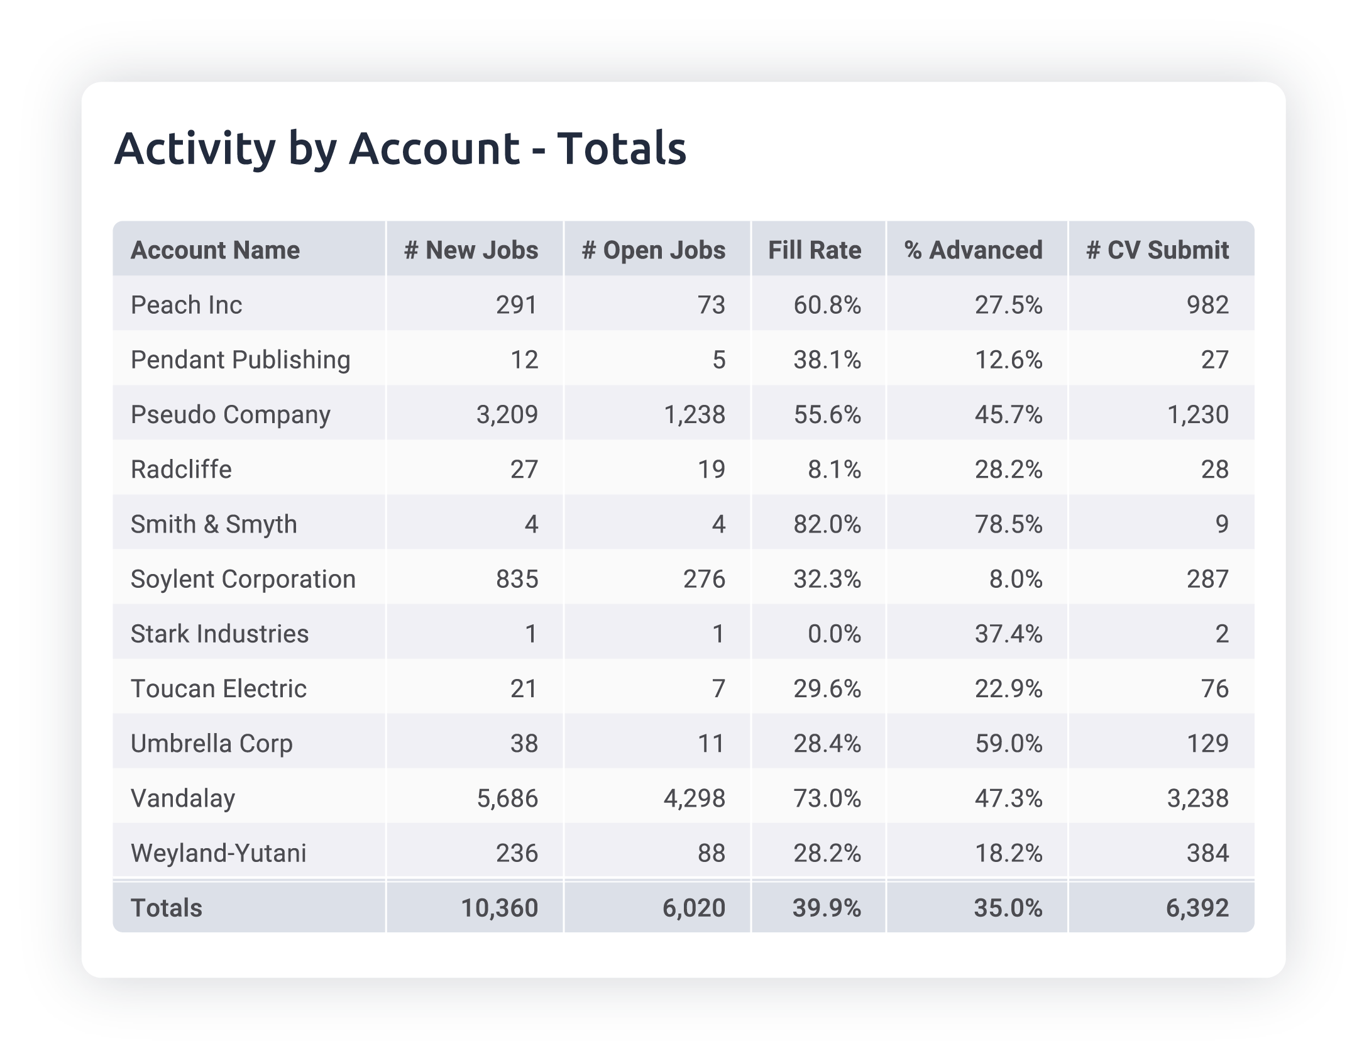Click the # Open Jobs column header

tap(654, 250)
